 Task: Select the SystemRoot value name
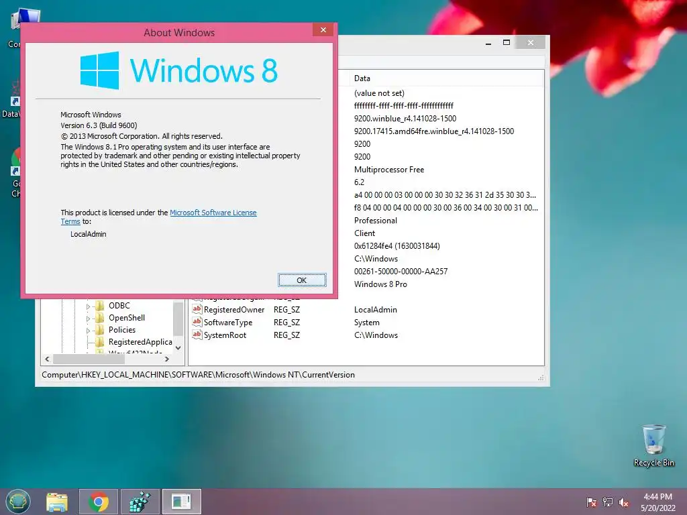225,335
